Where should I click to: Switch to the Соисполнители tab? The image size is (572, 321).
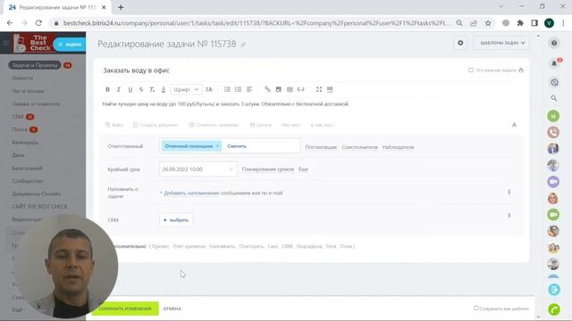click(x=359, y=147)
